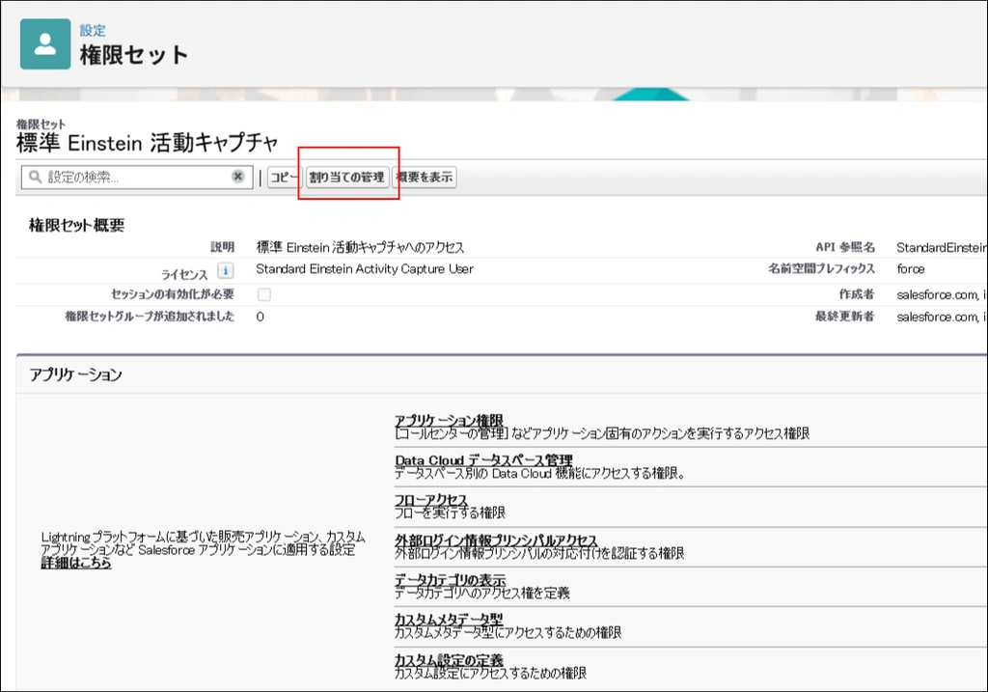The width and height of the screenshot is (988, 692).
Task: Open the カスタムメタデータ型 link
Action: click(x=449, y=620)
